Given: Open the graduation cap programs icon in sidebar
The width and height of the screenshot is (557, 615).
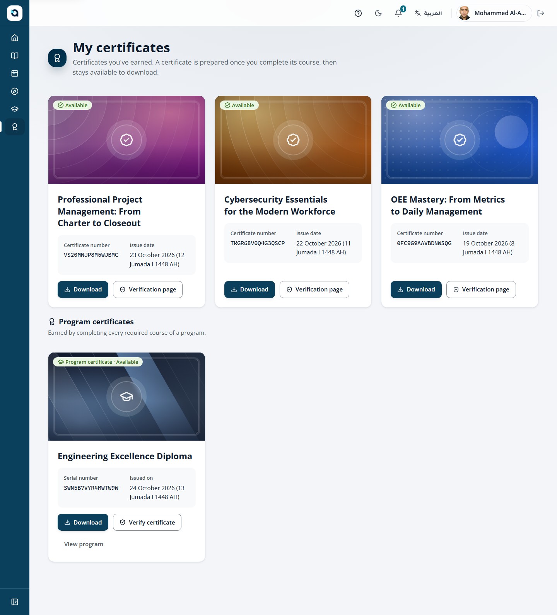Looking at the screenshot, I should pyautogui.click(x=15, y=109).
